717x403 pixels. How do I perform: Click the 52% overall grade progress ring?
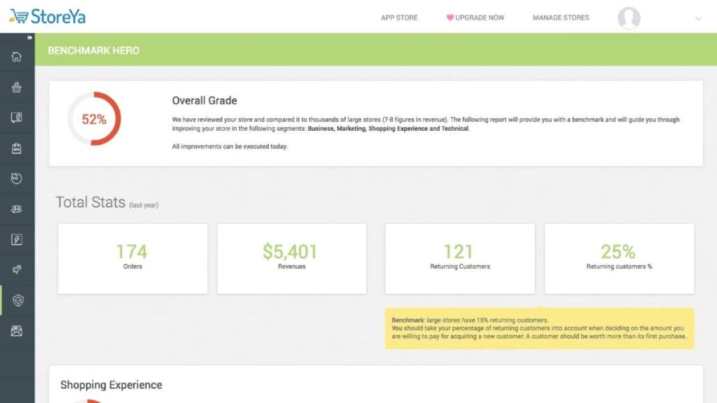point(94,119)
